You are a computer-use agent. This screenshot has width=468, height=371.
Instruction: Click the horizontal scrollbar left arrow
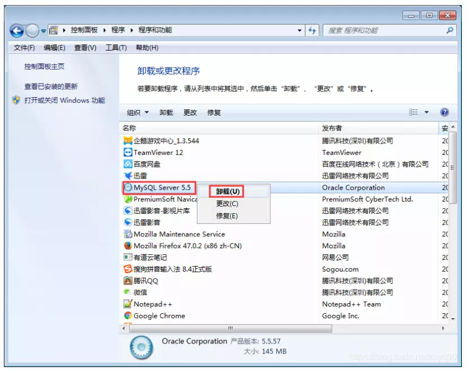click(x=124, y=328)
